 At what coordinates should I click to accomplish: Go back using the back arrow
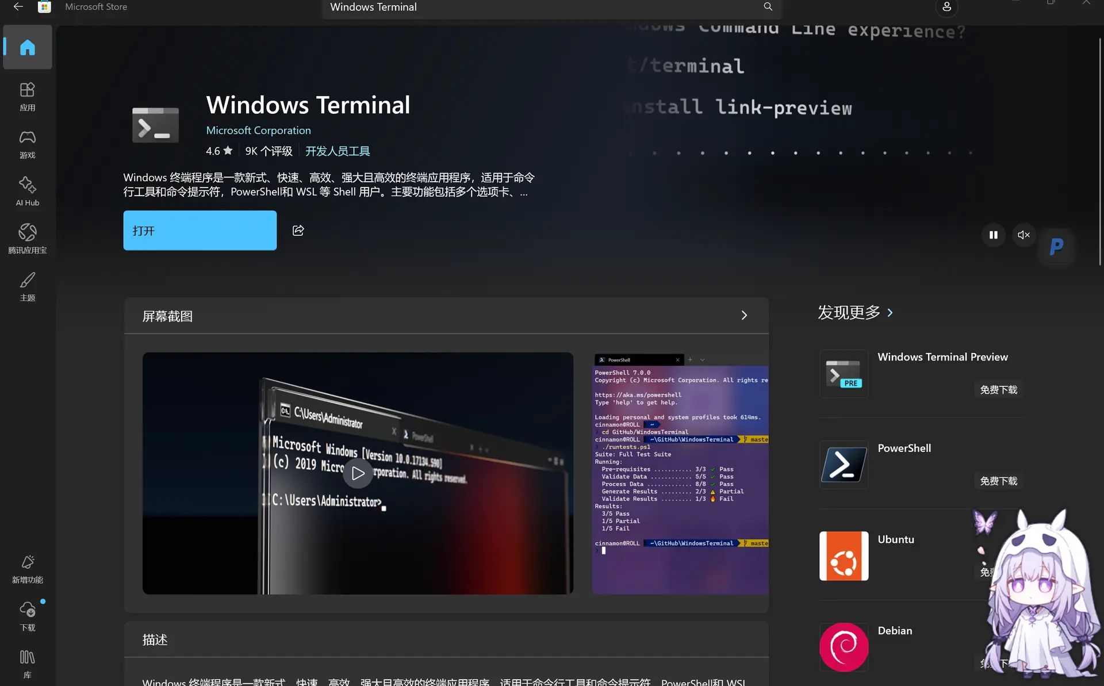pyautogui.click(x=18, y=7)
